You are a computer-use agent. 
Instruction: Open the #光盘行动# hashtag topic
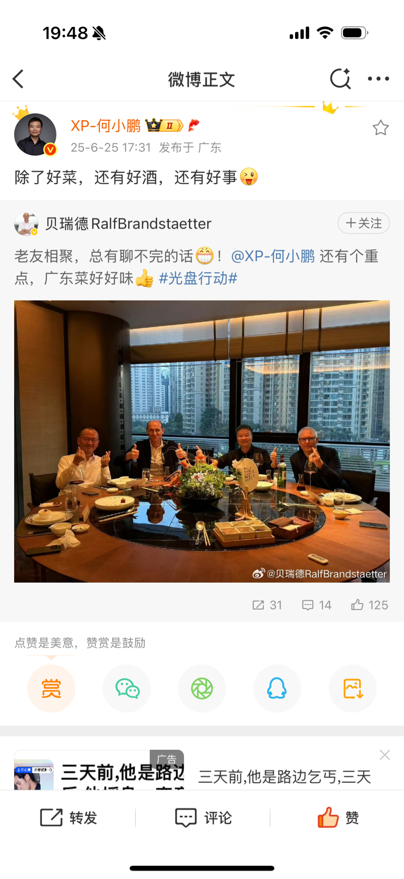(198, 278)
